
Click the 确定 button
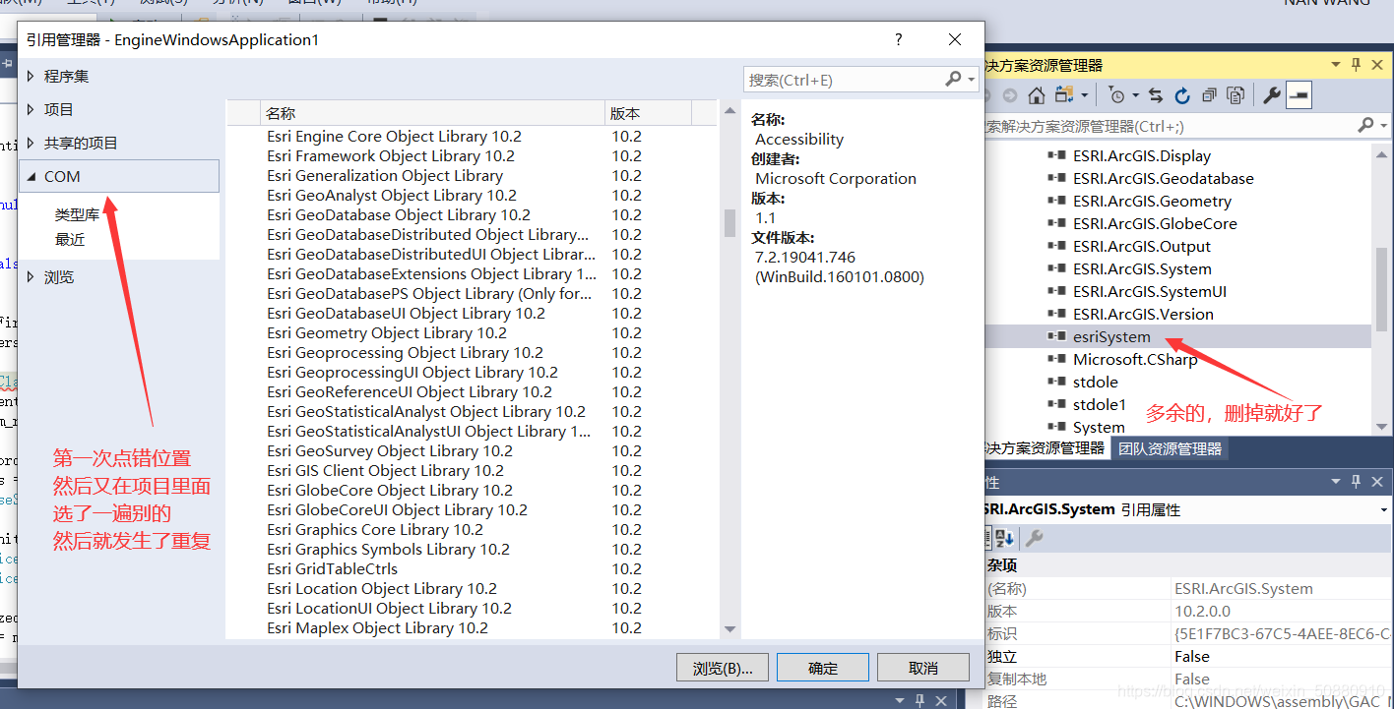[x=823, y=668]
